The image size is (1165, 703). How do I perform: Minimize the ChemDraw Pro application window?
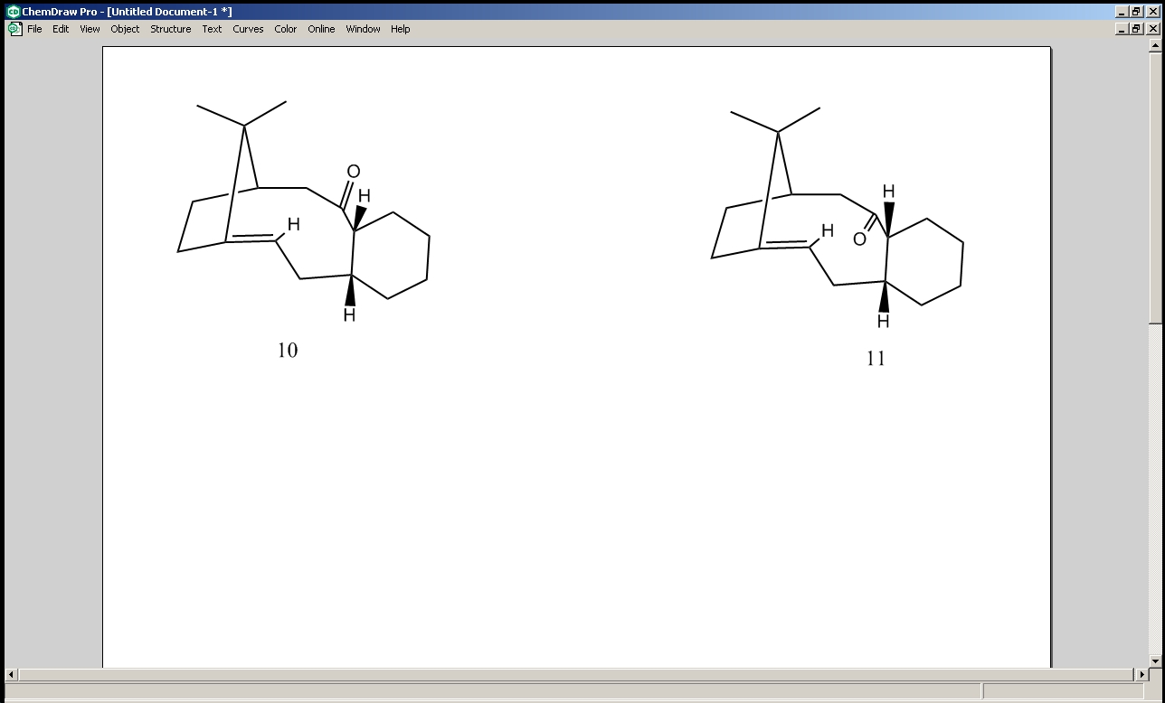coord(1122,12)
